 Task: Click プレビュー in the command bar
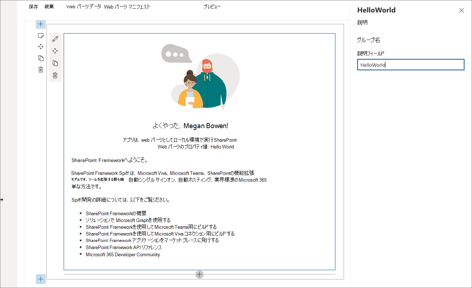point(212,6)
